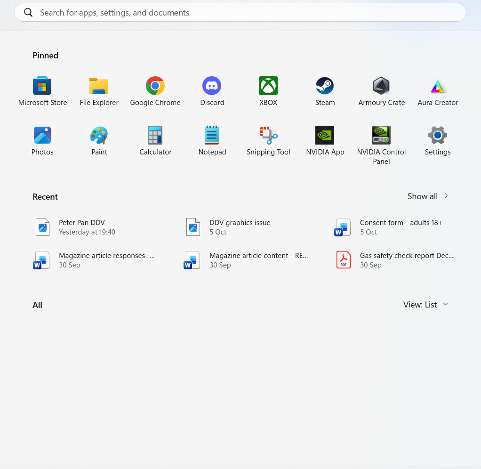Click the Word icon for Magazine article content
The width and height of the screenshot is (481, 469).
coord(192,260)
